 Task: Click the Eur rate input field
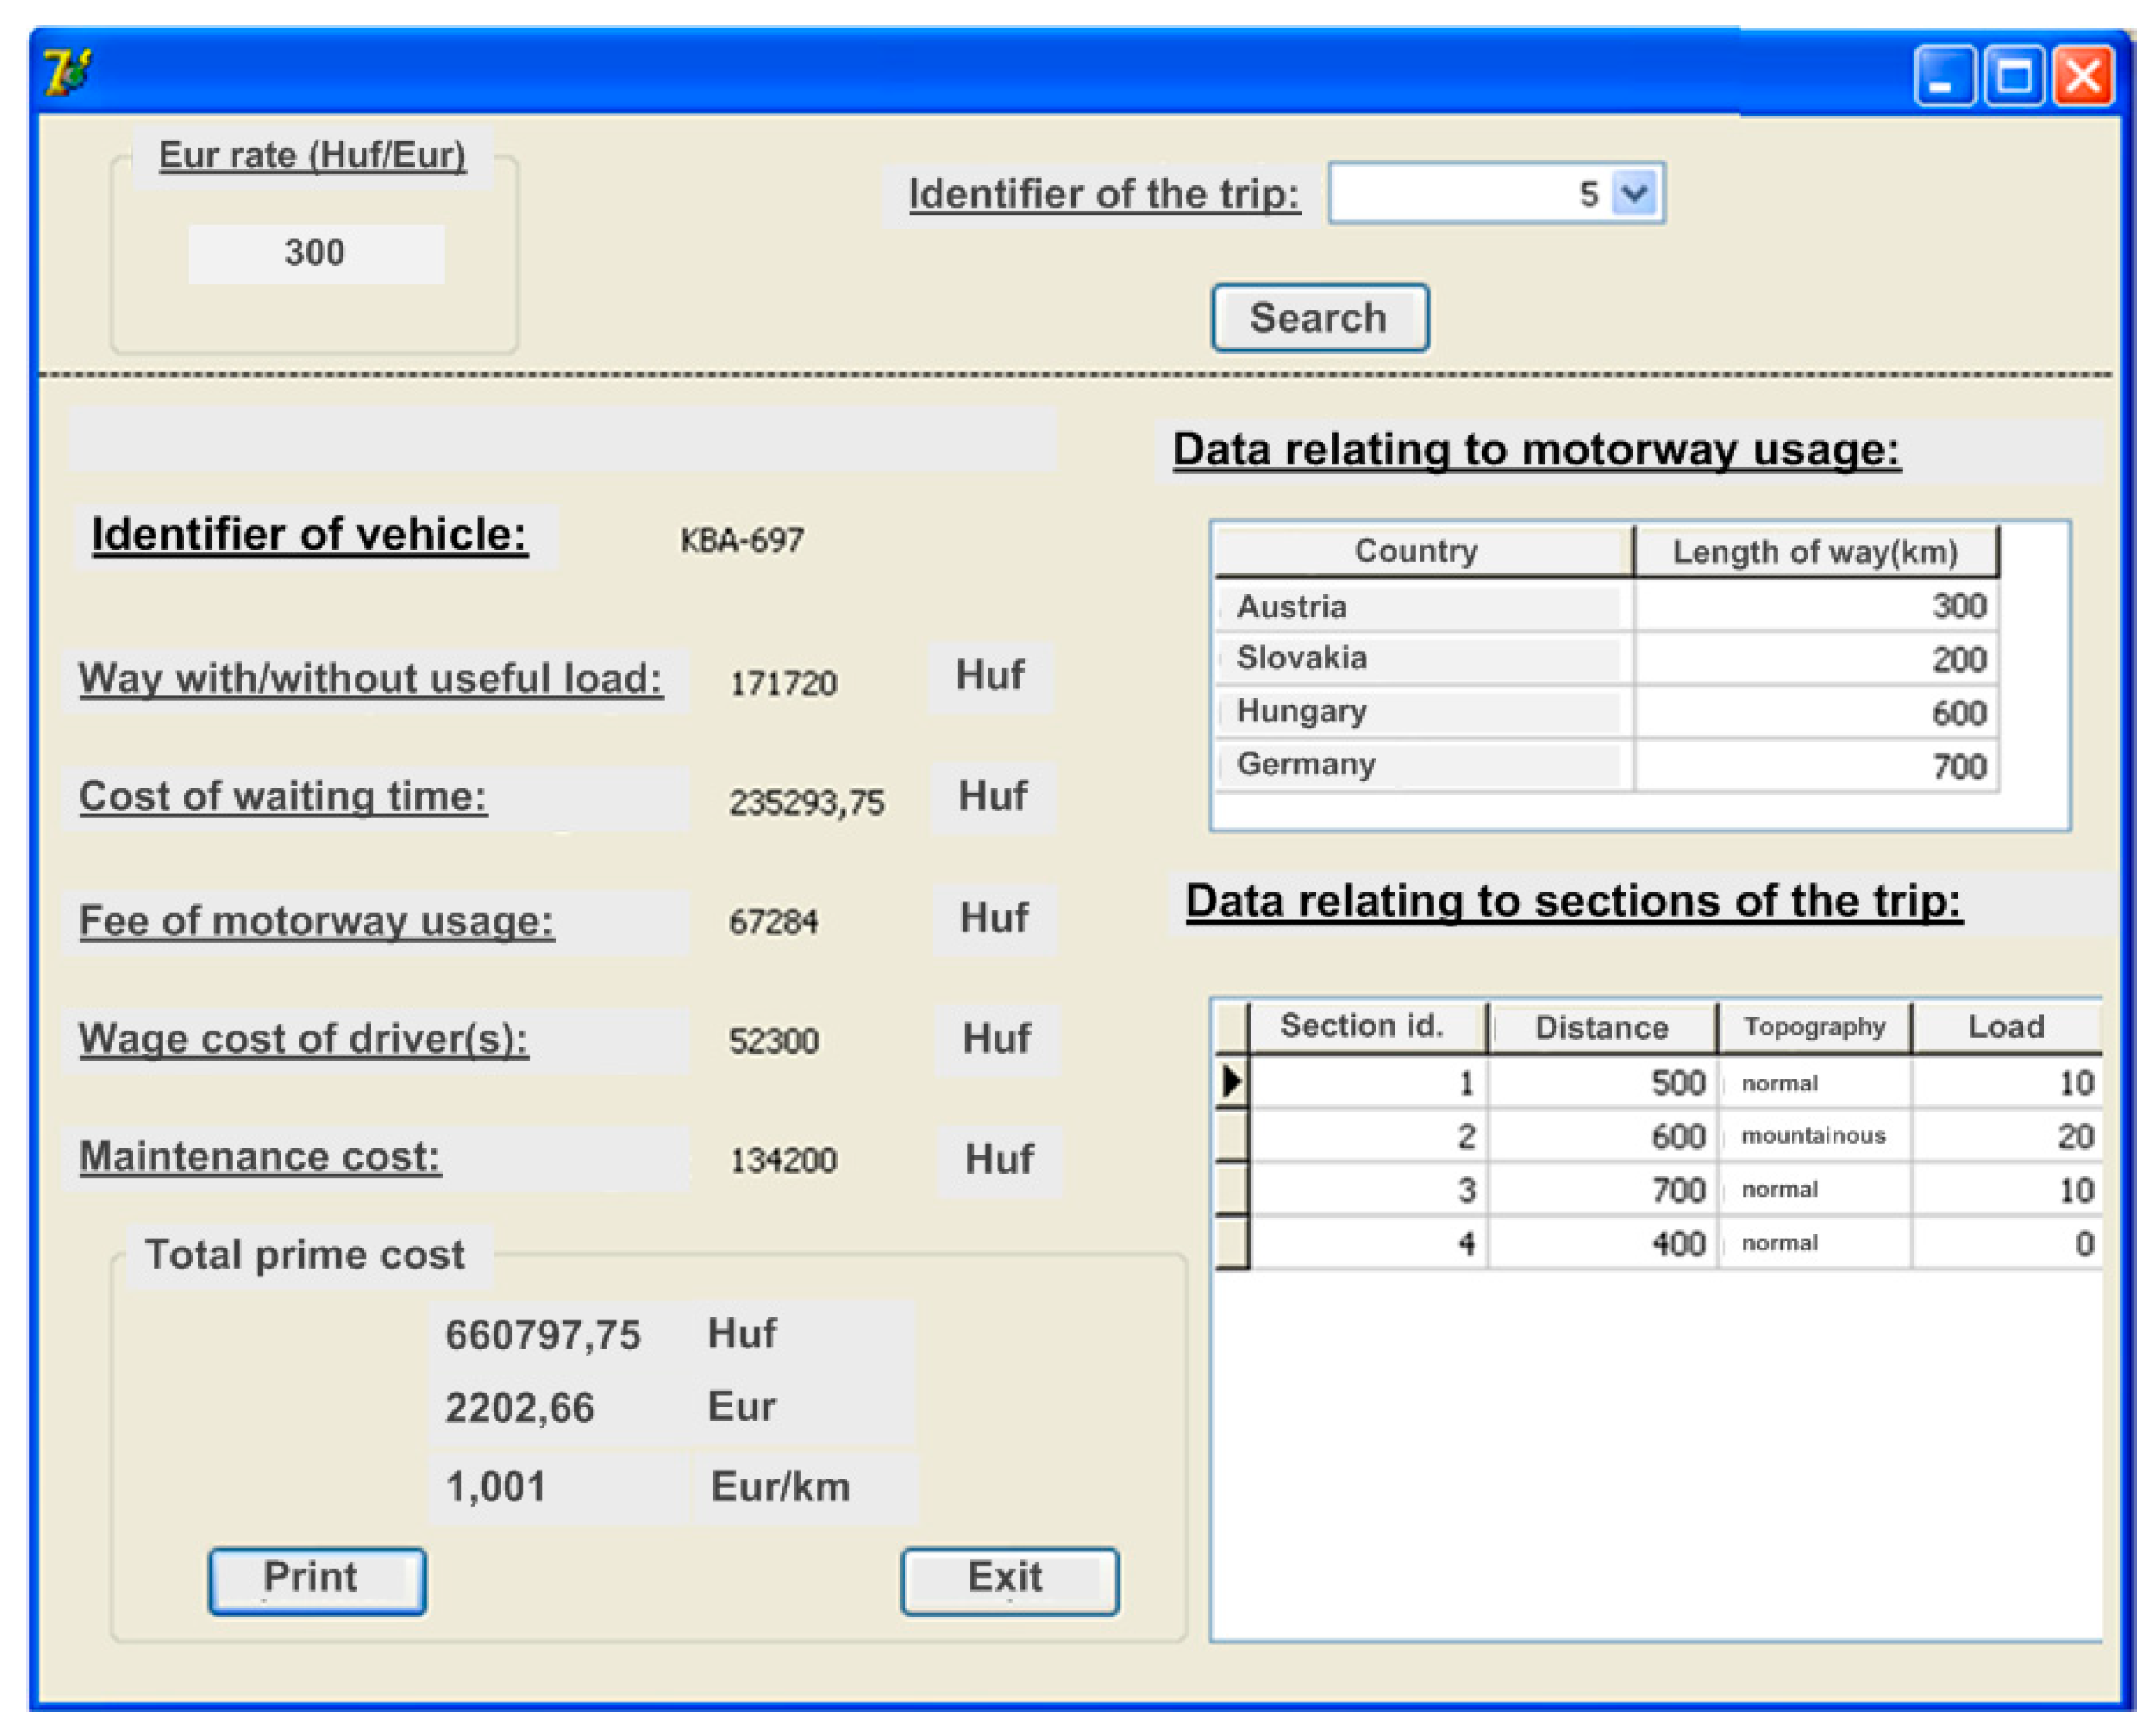316,253
